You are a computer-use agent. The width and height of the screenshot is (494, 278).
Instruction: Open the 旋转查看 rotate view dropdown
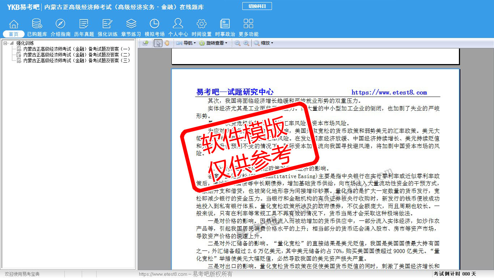click(x=214, y=43)
